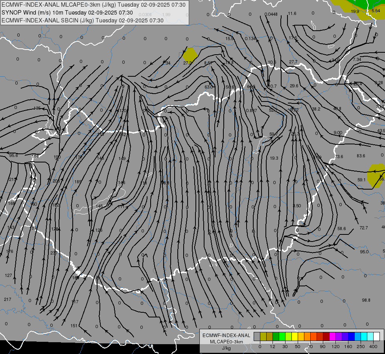Select the lime yellow-green legend swatch

click(288, 336)
